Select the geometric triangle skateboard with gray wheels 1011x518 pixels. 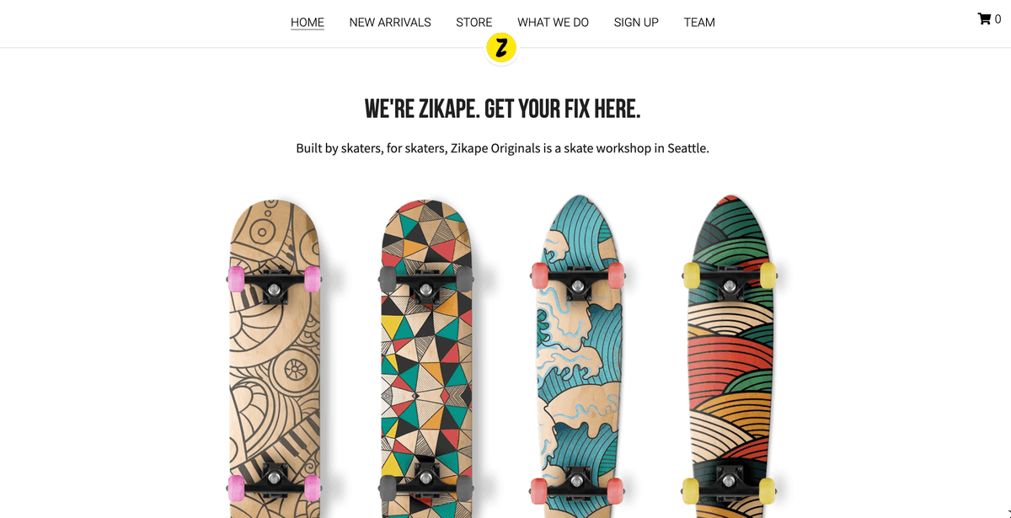tap(426, 358)
